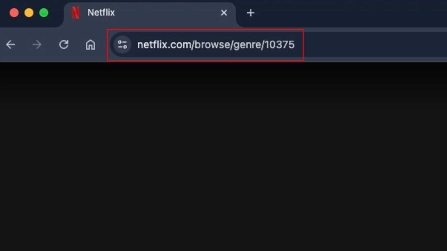Click the Netflix favicon on the tab
This screenshot has width=447, height=251.
75,12
